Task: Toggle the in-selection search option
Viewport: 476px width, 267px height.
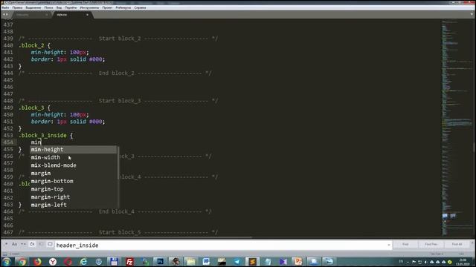Action: [x=41, y=244]
